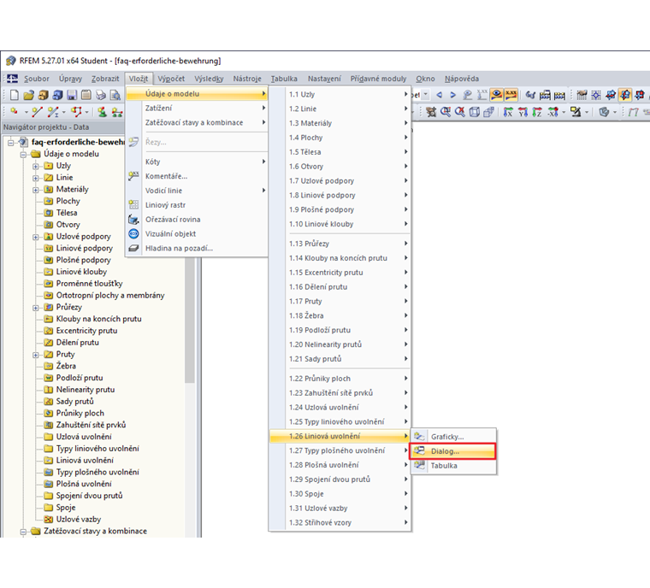Viewport: 650px width, 588px height.
Task: Select Klouby na koncích prutu tree item
Action: [x=98, y=319]
